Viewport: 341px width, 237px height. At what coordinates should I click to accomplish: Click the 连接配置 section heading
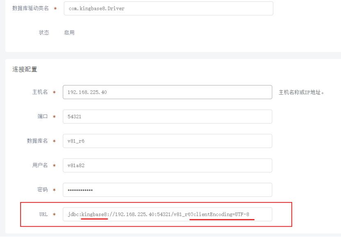25,69
